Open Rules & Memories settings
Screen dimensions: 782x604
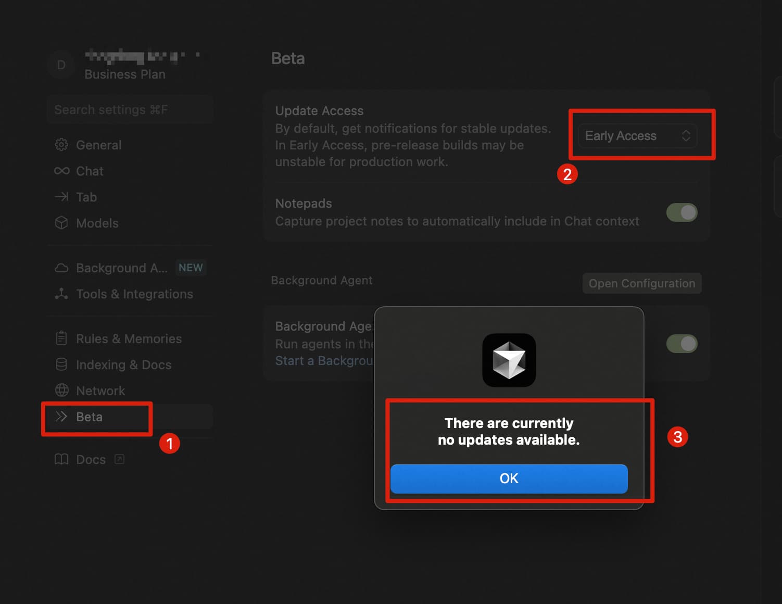pos(130,338)
